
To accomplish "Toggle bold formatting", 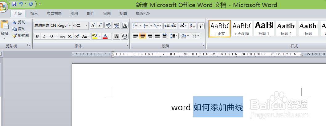I will [37, 36].
